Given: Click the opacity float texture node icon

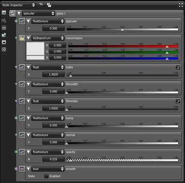Looking at the screenshot, I should (22, 152).
